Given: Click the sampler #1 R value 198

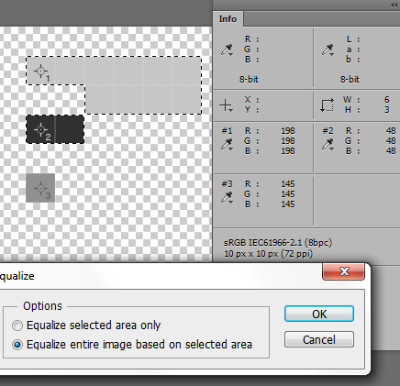Looking at the screenshot, I should coord(288,131).
